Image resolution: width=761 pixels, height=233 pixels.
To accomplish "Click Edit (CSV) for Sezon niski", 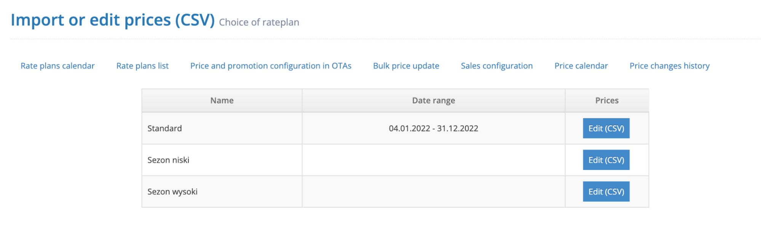I will 606,160.
